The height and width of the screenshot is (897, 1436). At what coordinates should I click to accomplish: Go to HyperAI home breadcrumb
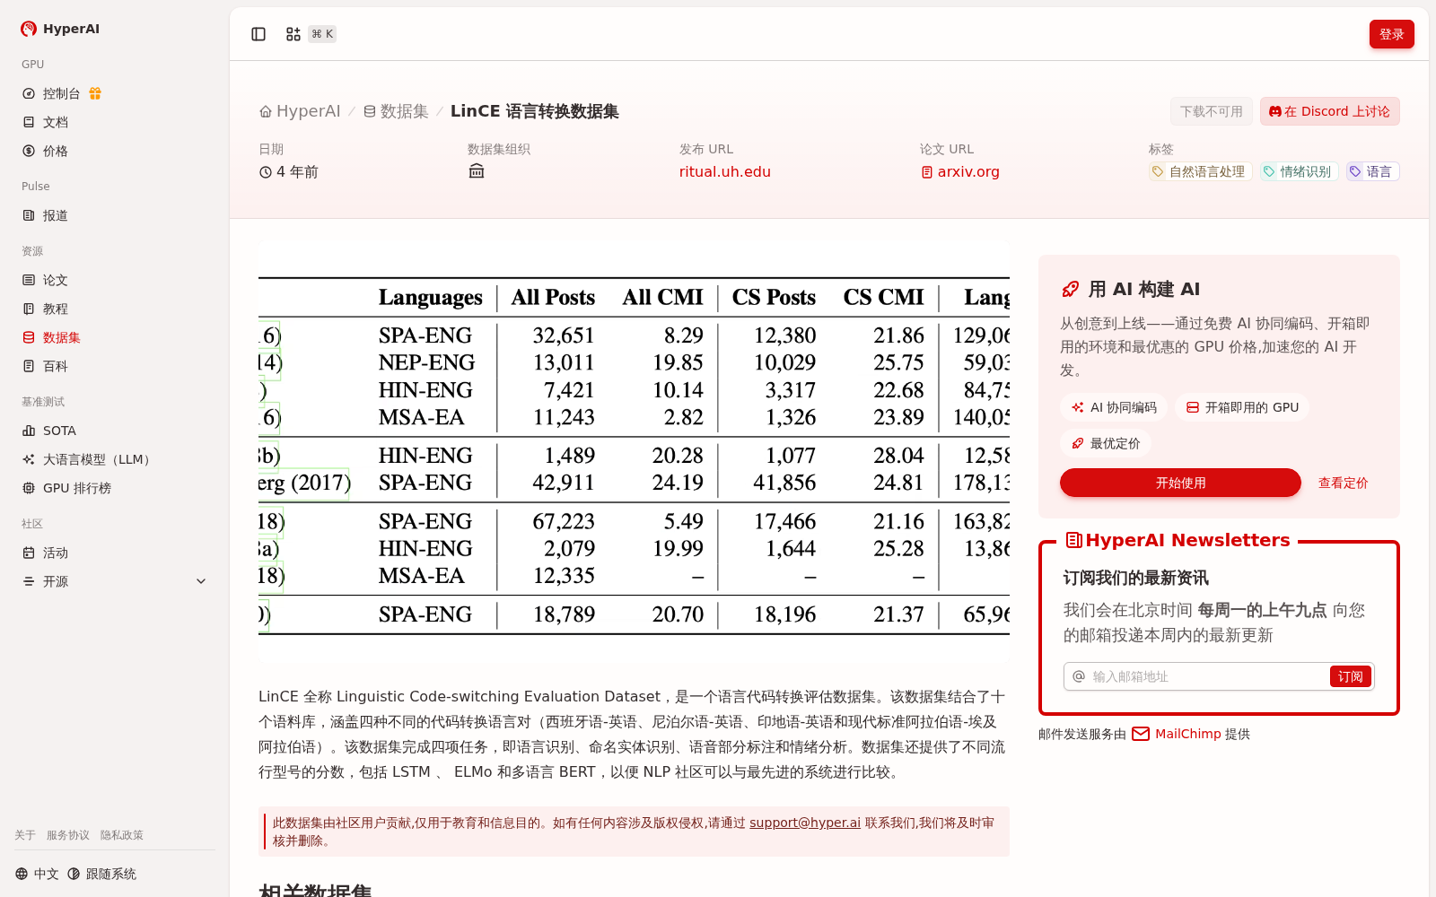300,111
